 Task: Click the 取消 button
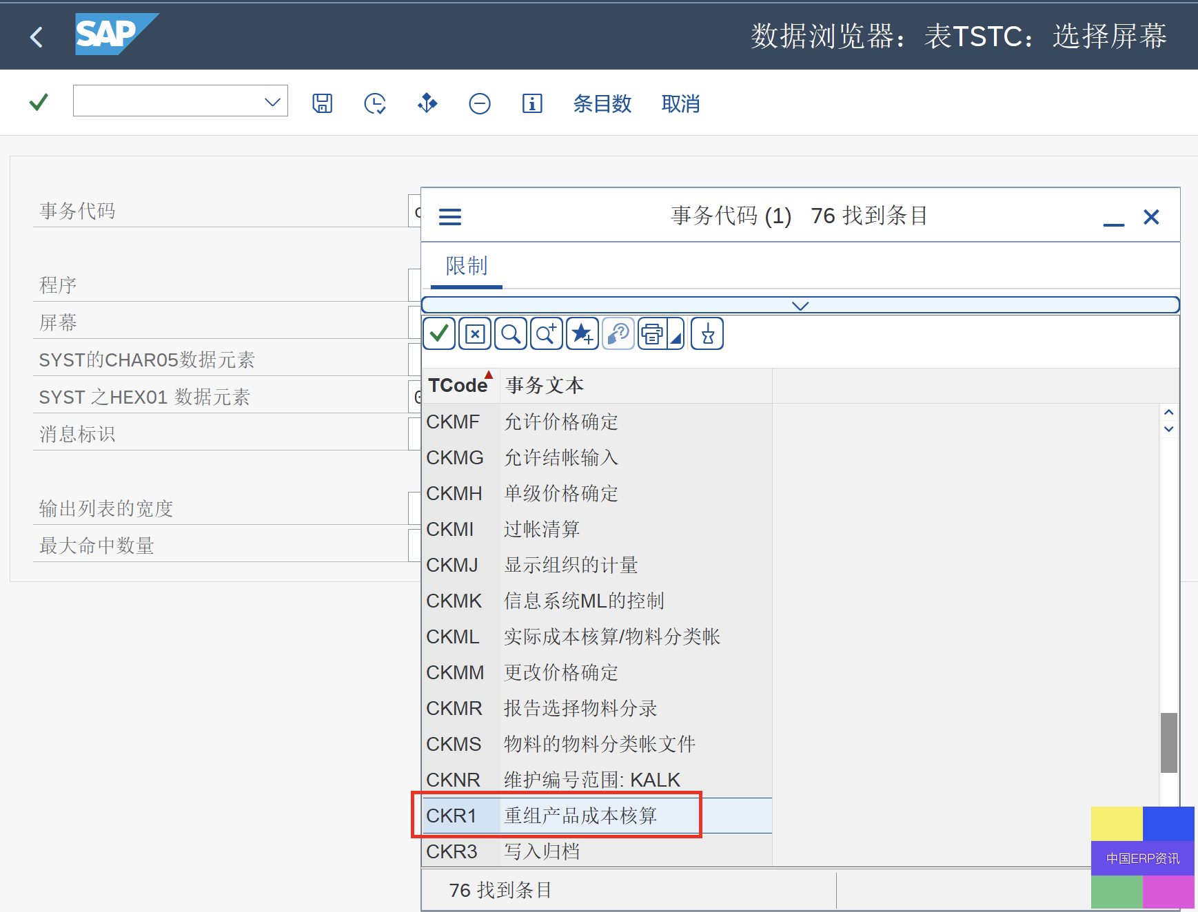point(680,104)
